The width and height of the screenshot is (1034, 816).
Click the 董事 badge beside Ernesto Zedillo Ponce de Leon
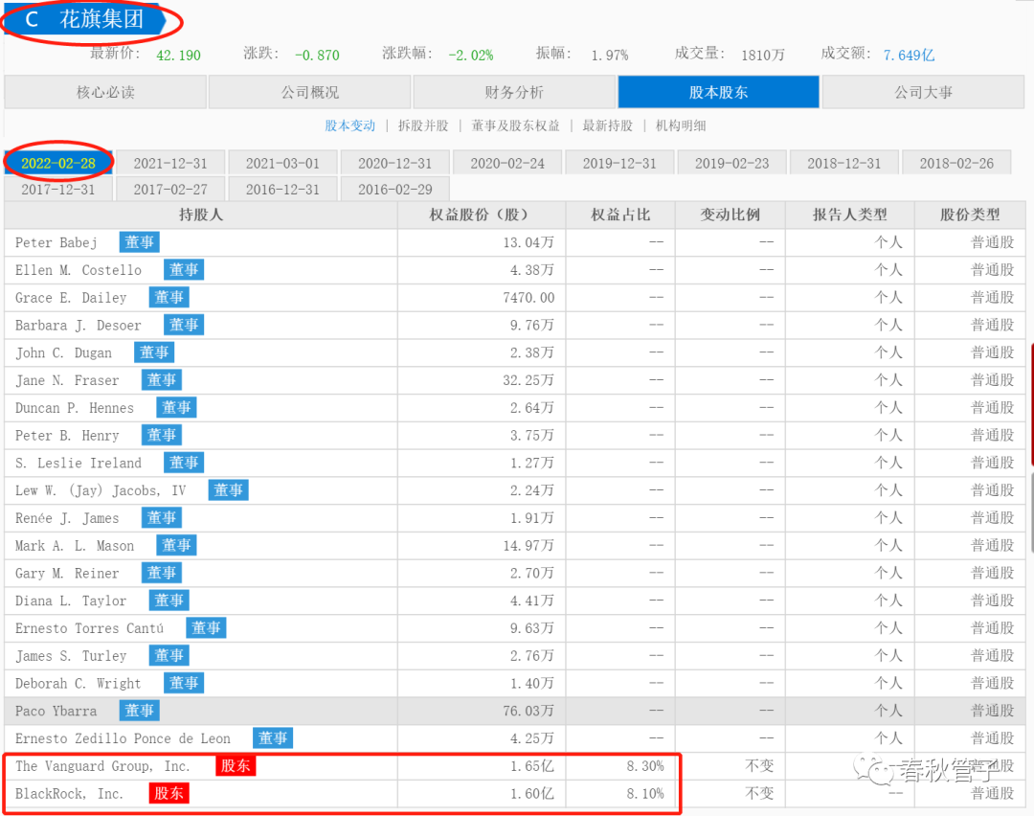click(x=272, y=738)
